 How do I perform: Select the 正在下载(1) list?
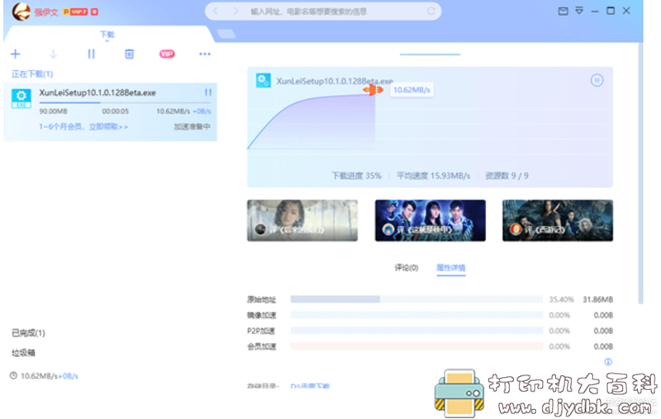point(32,74)
